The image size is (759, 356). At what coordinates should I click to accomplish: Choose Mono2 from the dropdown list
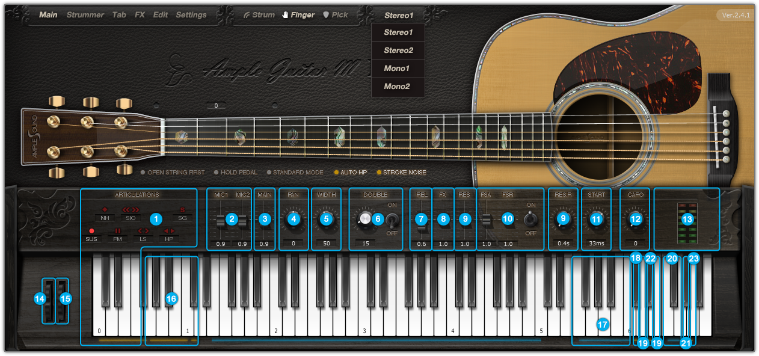click(398, 87)
